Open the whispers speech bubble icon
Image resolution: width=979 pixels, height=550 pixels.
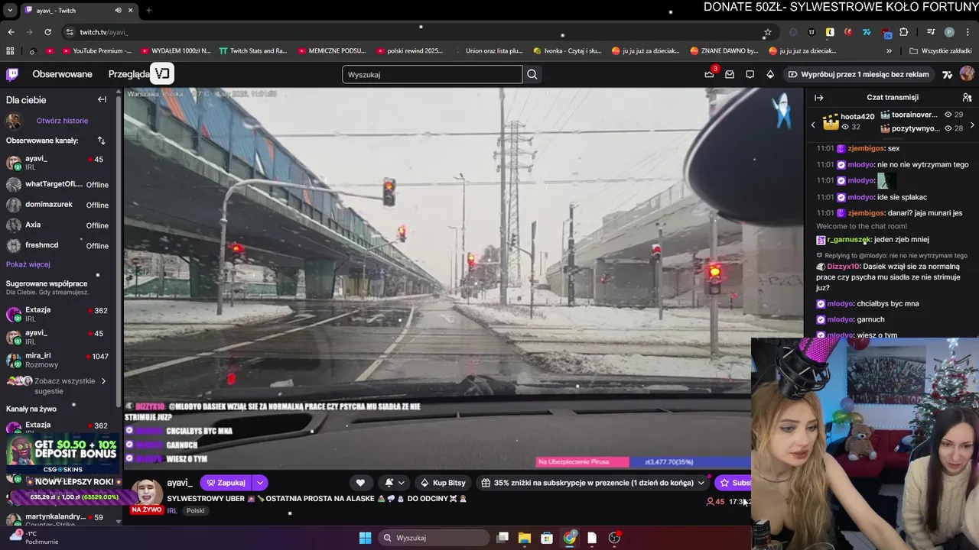750,74
